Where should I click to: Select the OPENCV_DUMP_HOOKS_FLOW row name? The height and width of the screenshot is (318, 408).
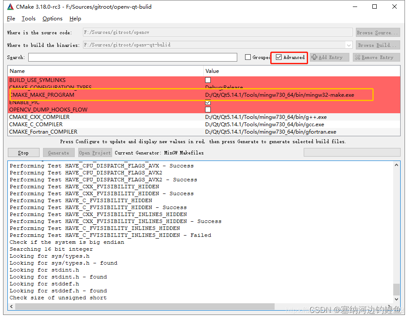[48, 109]
